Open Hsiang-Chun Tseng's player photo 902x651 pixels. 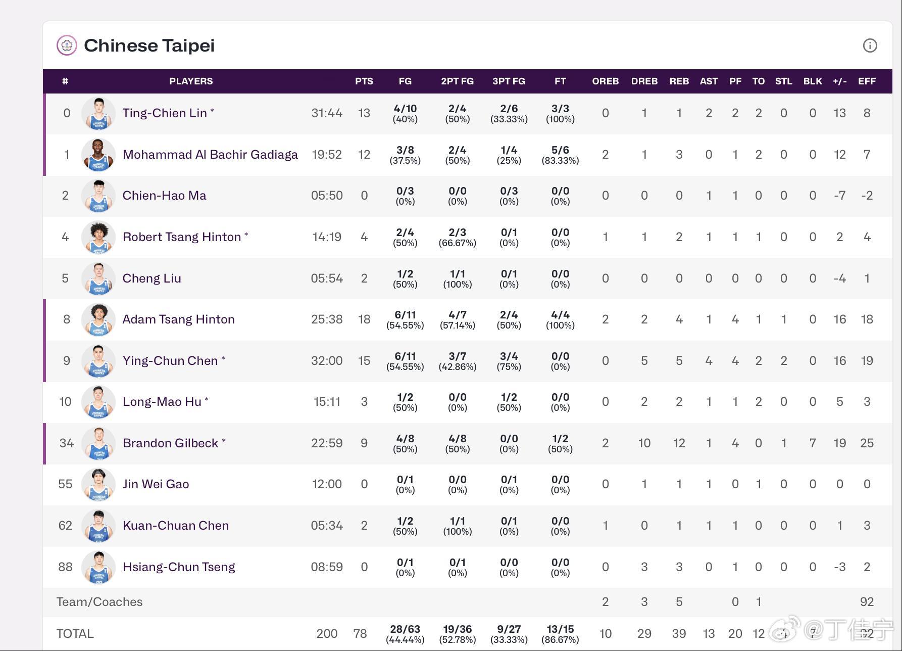(98, 567)
